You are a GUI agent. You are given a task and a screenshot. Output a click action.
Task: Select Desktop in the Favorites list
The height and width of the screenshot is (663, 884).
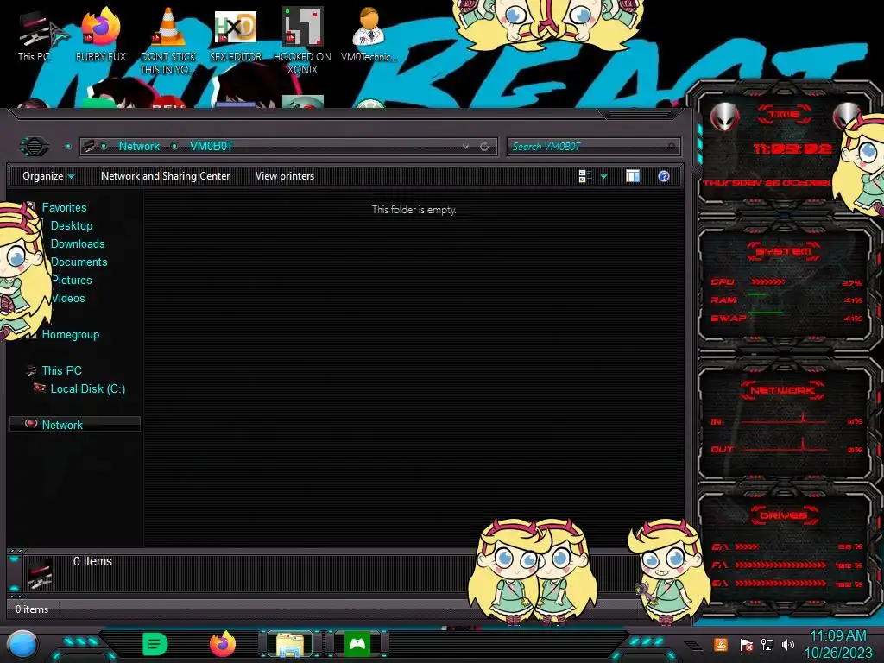[72, 225]
